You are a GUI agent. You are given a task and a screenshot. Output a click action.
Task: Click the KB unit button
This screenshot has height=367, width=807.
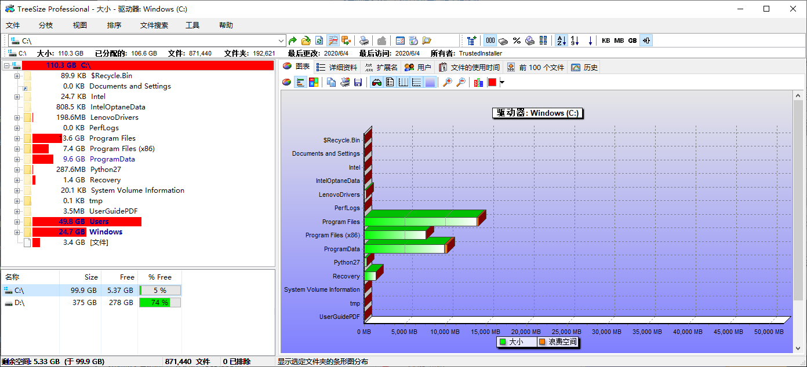(606, 41)
